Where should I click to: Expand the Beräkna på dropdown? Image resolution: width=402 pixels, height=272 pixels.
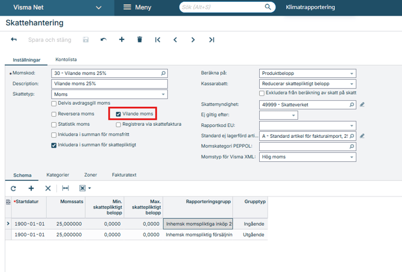tap(352, 74)
